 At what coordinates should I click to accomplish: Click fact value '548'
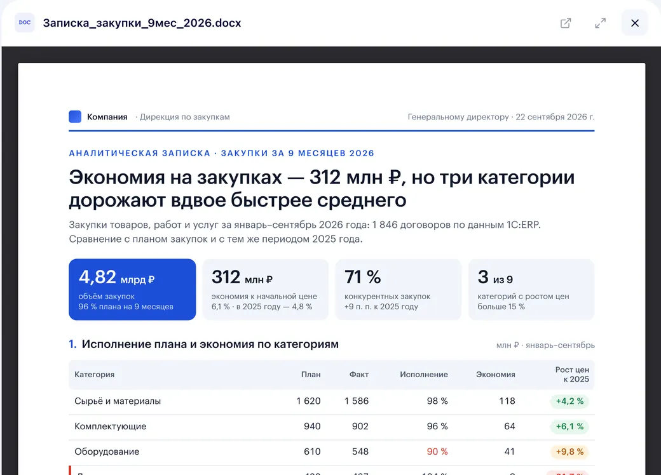click(360, 452)
